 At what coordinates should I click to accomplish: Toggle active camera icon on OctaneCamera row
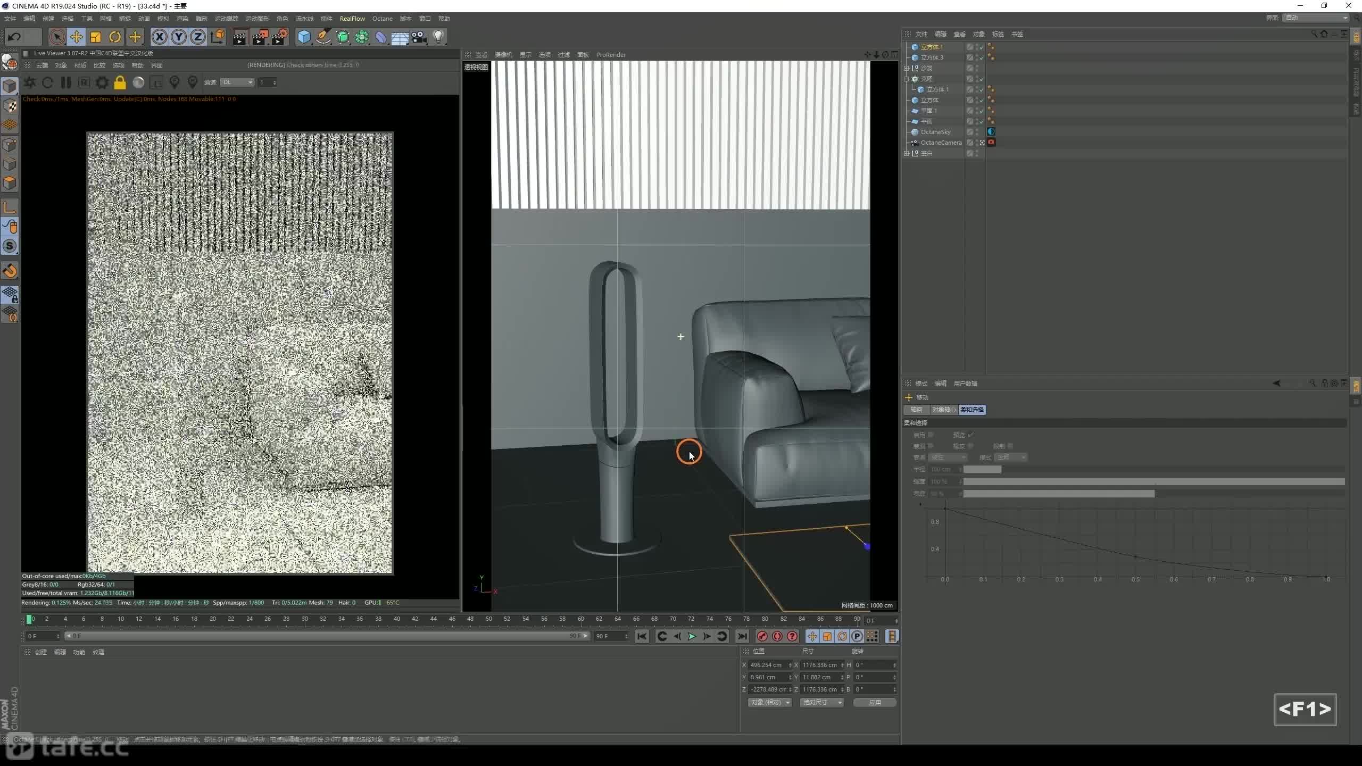pos(982,143)
